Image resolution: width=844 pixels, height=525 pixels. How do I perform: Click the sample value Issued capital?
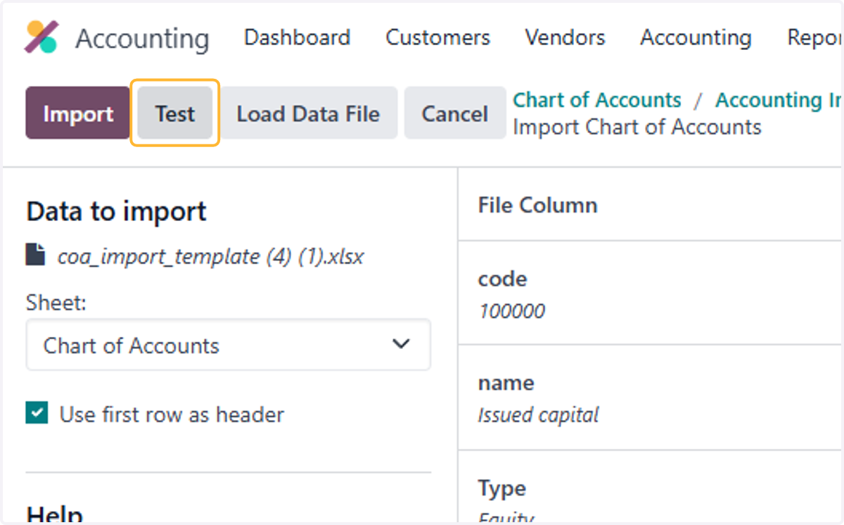(538, 415)
